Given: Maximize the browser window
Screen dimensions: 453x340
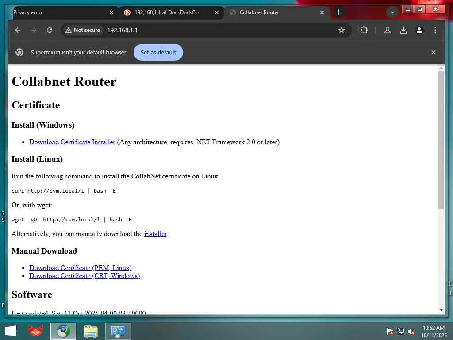Looking at the screenshot, I should click(x=420, y=10).
